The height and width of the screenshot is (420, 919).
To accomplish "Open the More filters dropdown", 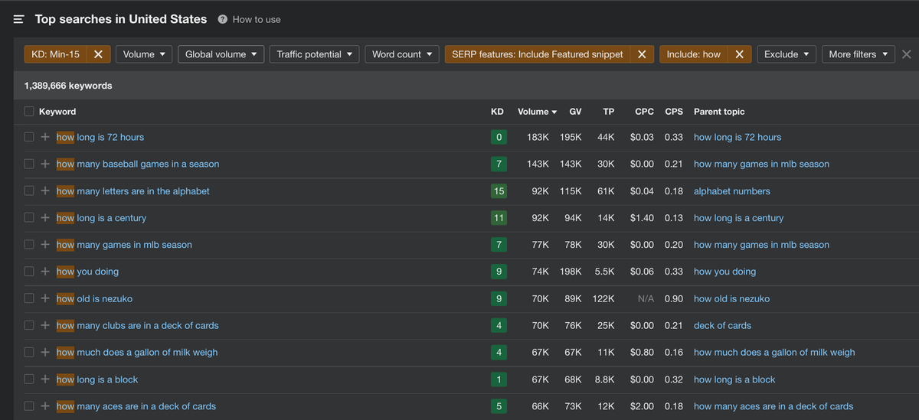I will pos(858,54).
